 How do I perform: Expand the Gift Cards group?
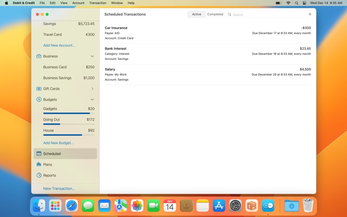click(x=92, y=89)
